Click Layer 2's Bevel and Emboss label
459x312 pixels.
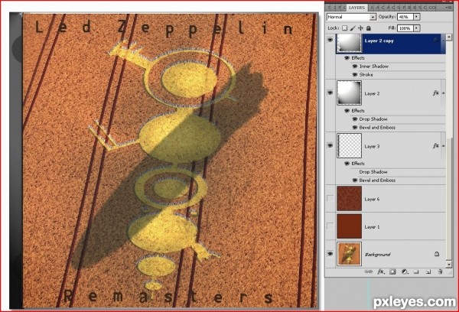point(377,128)
